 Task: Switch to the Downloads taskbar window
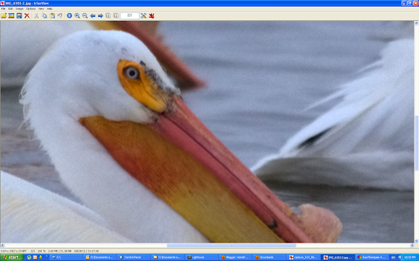click(x=270, y=257)
